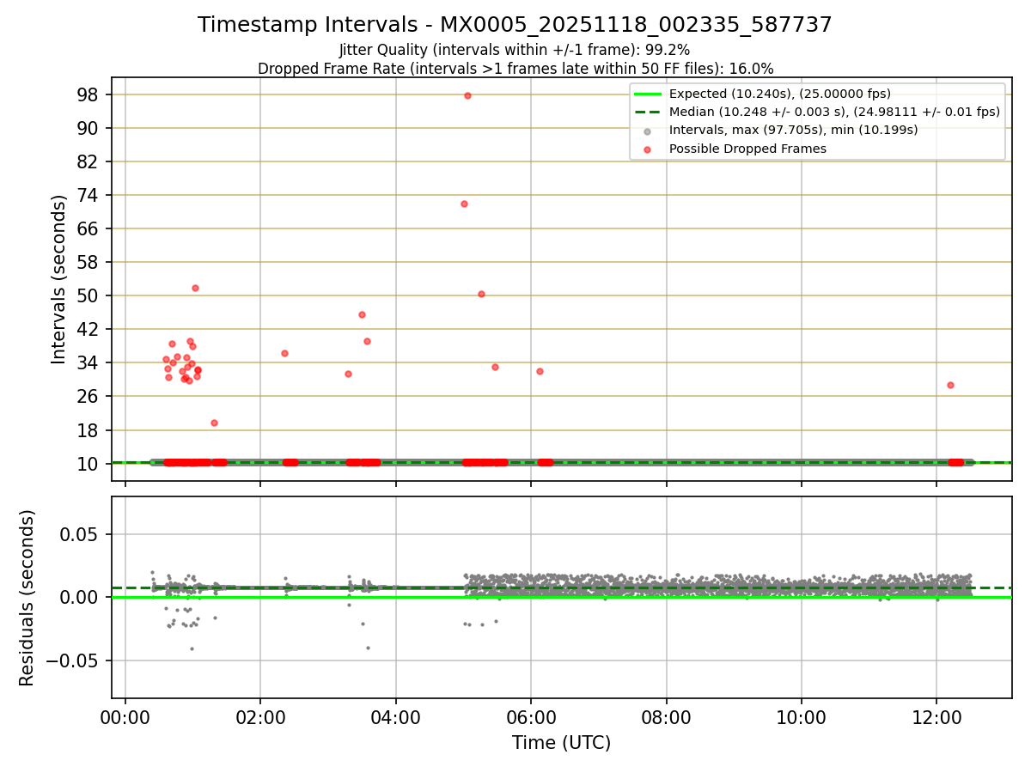Click the 50 tick label on the intervals axis
The width and height of the screenshot is (1031, 773).
click(x=89, y=295)
